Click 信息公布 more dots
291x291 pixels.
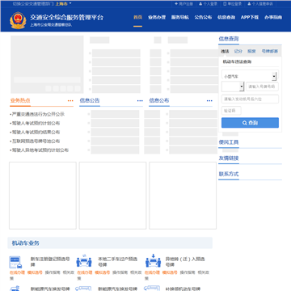209,101
